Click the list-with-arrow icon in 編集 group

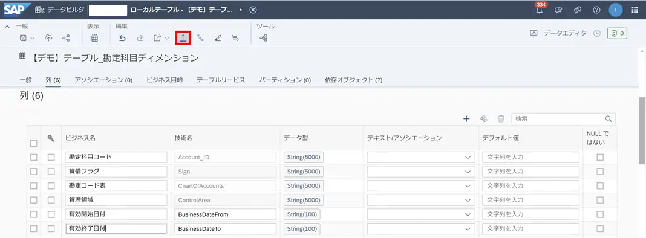pos(235,38)
